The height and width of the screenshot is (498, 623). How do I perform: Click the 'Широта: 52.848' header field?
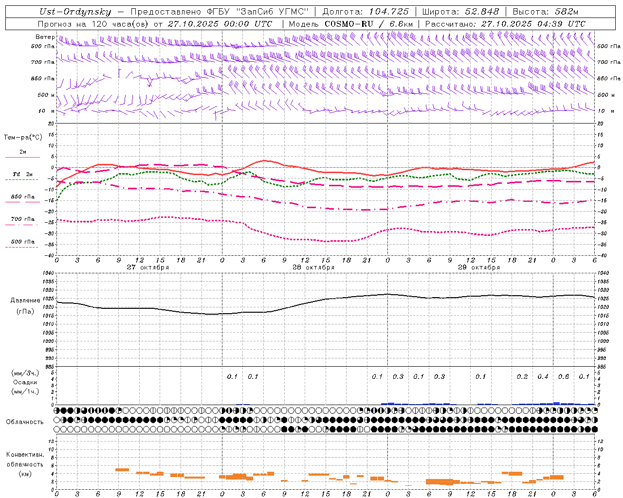460,12
